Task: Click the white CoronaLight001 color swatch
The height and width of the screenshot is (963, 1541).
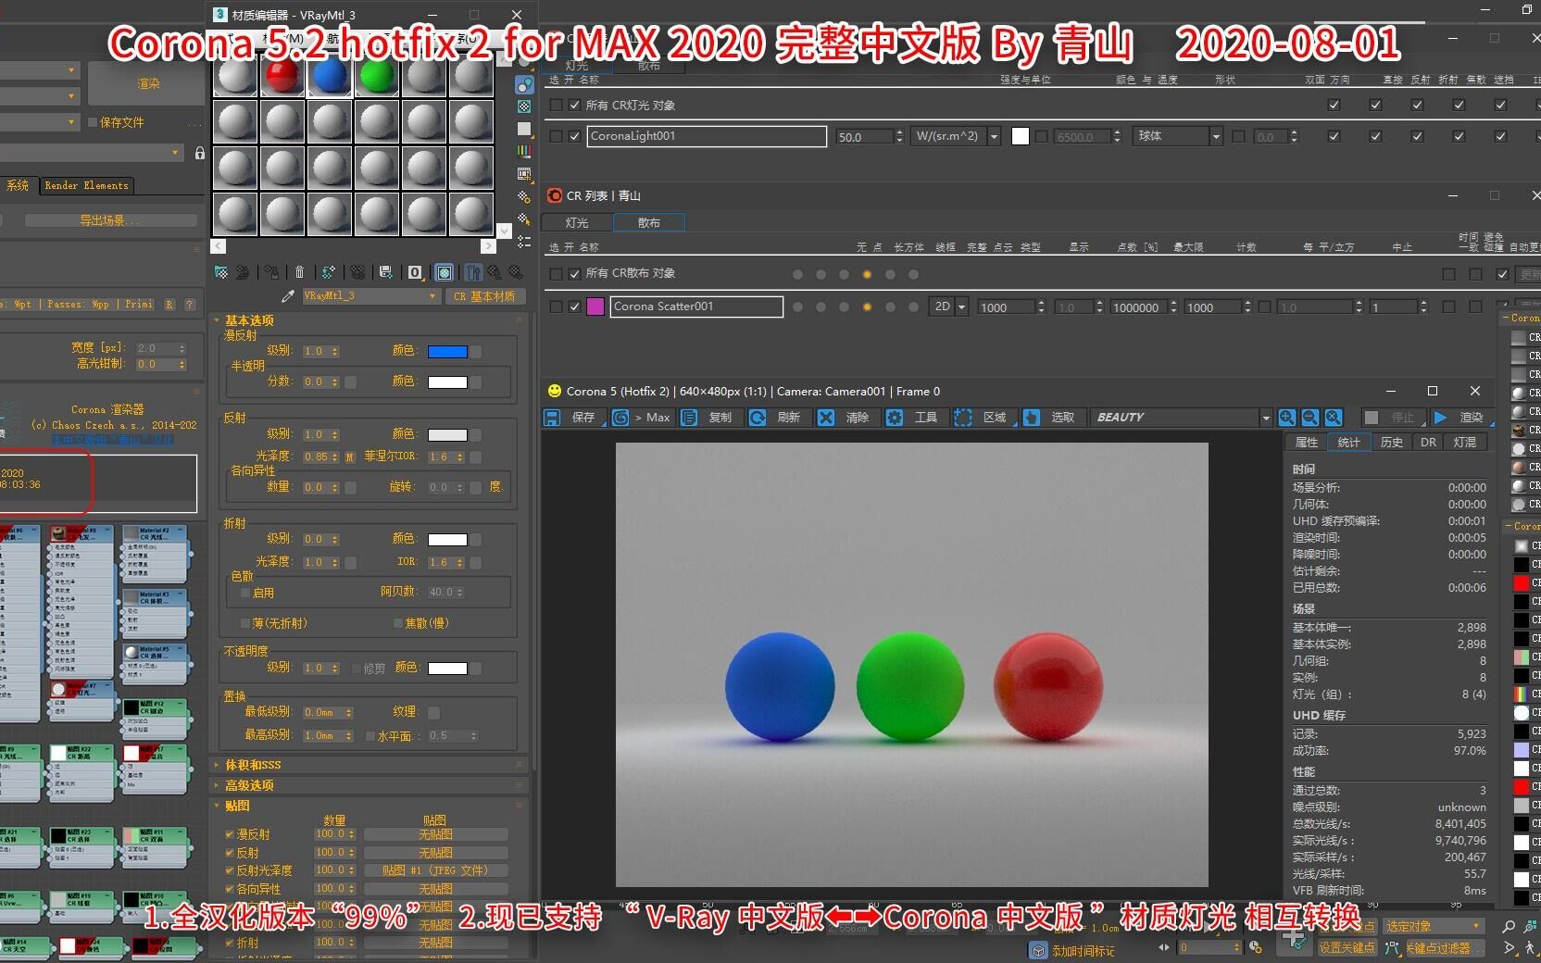Action: (x=1021, y=136)
